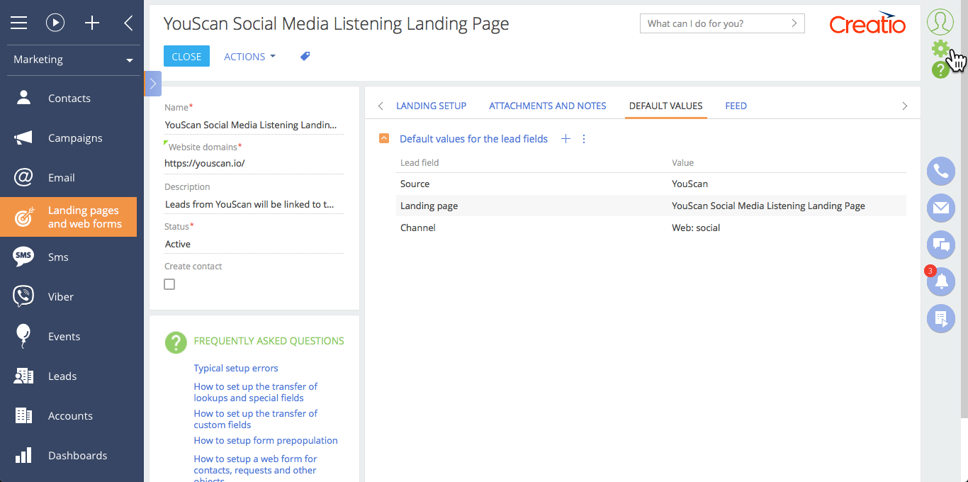Click the Frequently Asked Questions heading
Screen dimensions: 968x482
point(269,341)
